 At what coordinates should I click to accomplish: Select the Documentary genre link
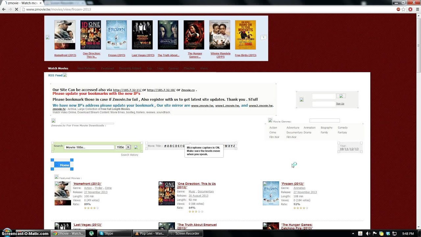[294, 132]
